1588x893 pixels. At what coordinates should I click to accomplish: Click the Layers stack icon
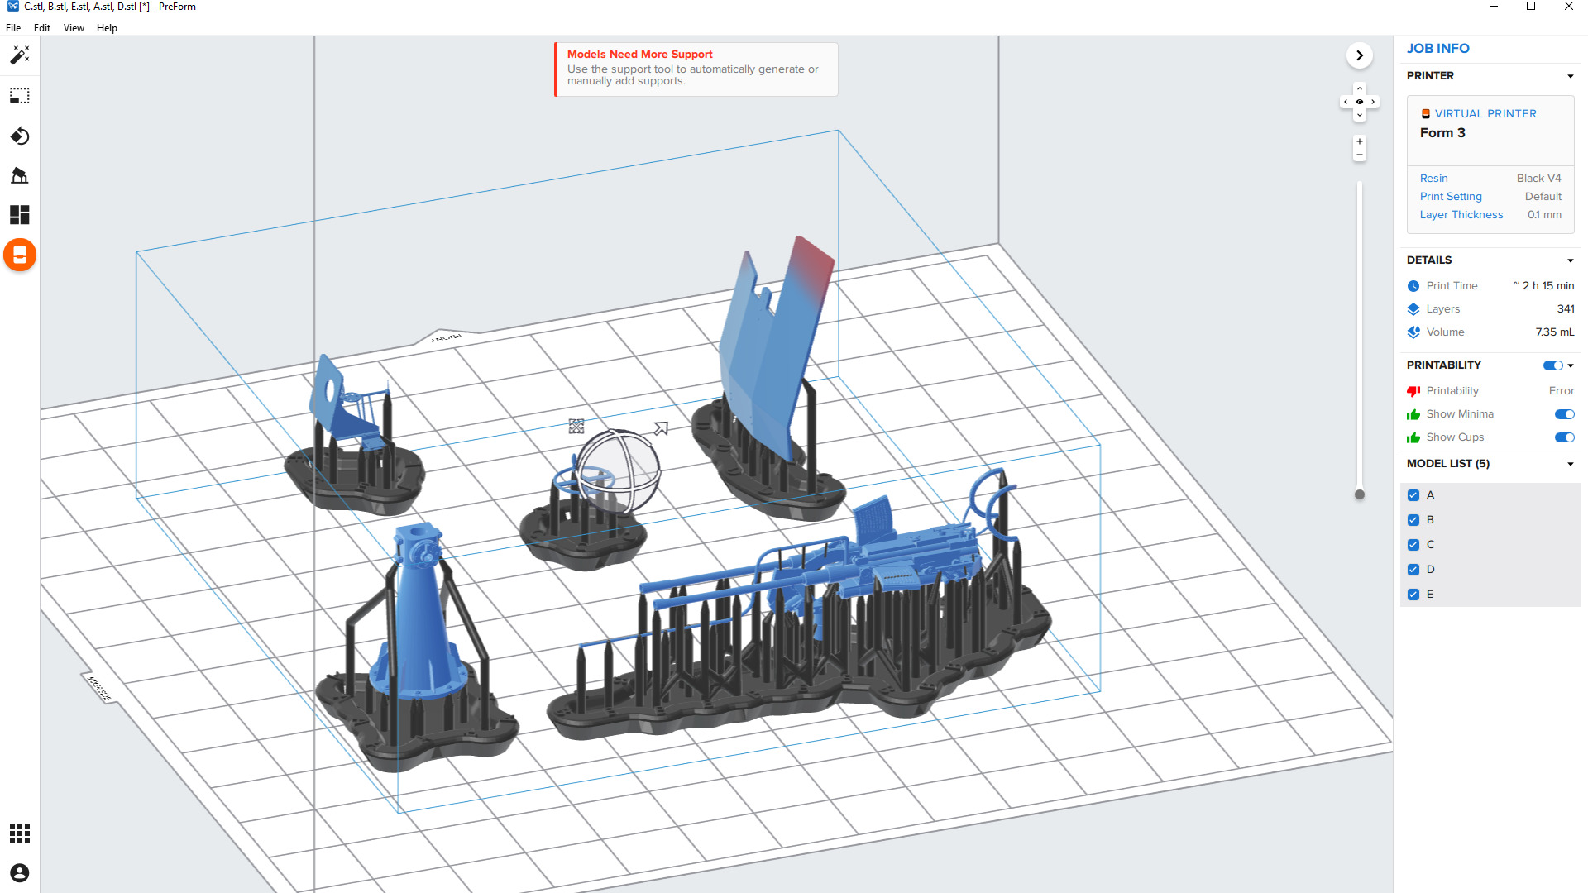1413,309
